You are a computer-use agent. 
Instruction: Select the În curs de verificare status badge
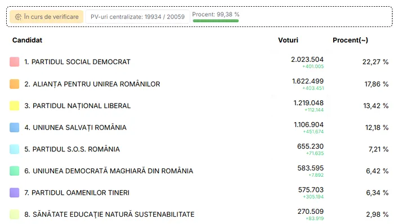point(47,17)
